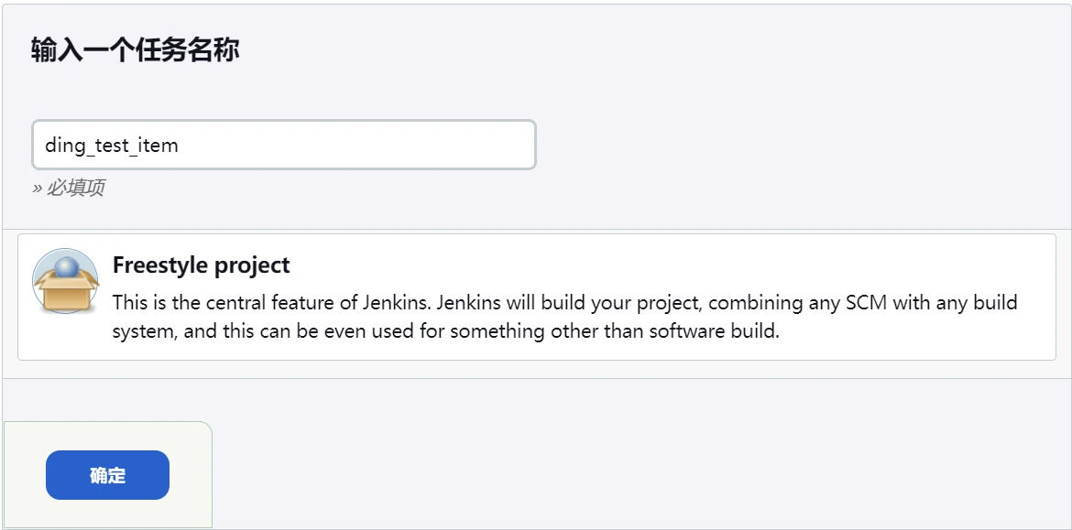Select the Freestyle project title

tap(201, 265)
